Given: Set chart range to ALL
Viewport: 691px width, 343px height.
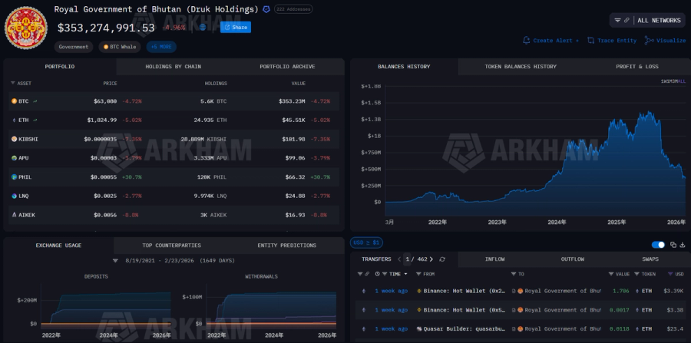Looking at the screenshot, I should pos(682,81).
